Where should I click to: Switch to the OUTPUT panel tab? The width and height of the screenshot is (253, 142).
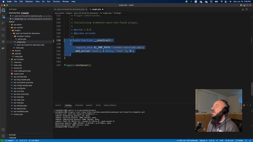(58, 105)
